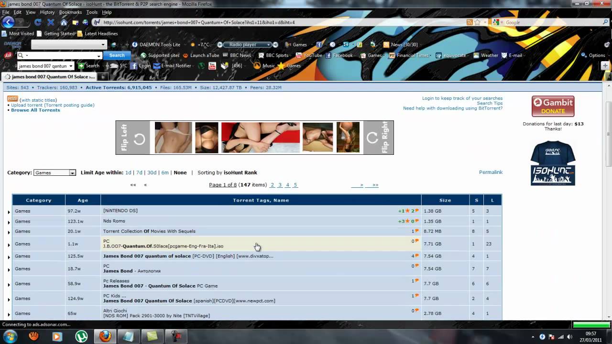Open the Radio player dropdown
612x344 pixels.
(x=269, y=44)
